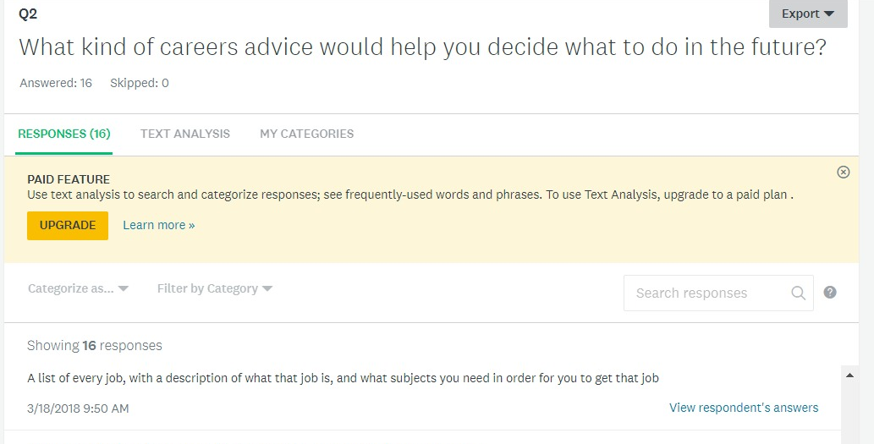Viewport: 874px width, 444px height.
Task: Switch to the Responses (16) tab
Action: click(64, 134)
